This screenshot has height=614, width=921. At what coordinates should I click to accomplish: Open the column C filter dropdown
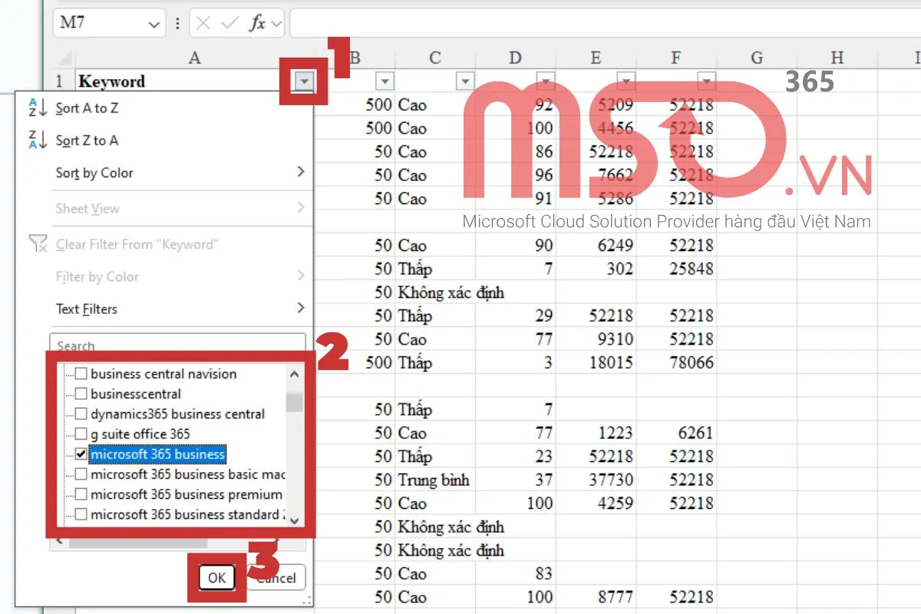[464, 81]
